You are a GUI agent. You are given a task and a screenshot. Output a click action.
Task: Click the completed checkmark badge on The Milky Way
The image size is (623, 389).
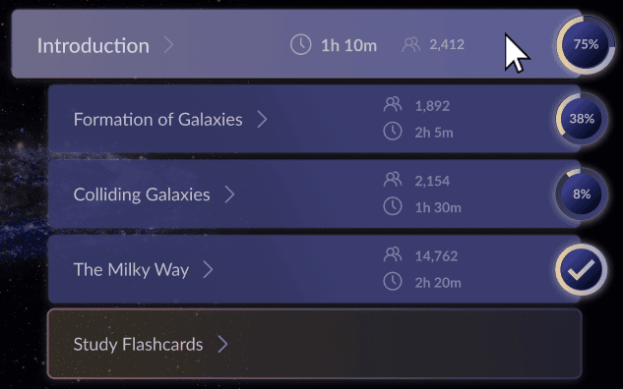click(582, 269)
